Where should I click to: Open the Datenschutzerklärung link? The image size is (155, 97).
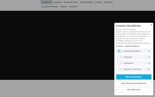132,46
